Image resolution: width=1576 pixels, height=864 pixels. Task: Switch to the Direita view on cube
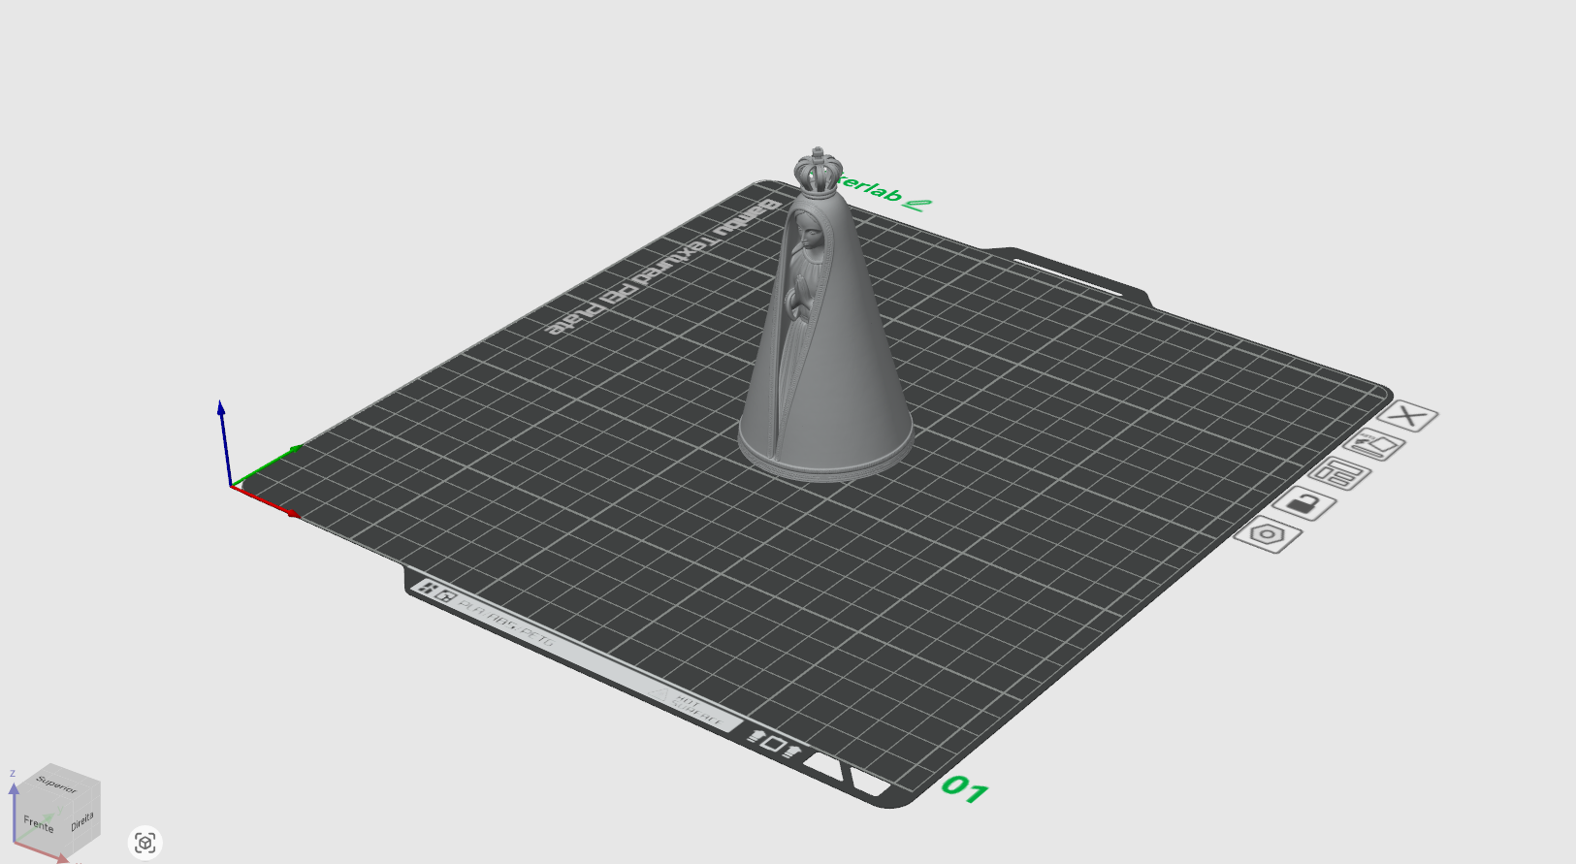(82, 820)
